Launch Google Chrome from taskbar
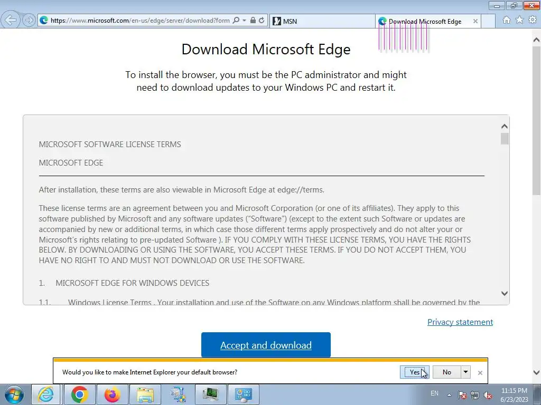This screenshot has height=405, width=541. pyautogui.click(x=80, y=394)
